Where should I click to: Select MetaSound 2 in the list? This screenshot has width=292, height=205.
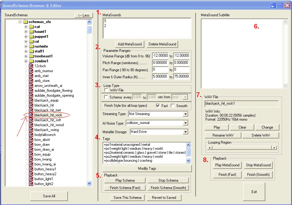105,26
